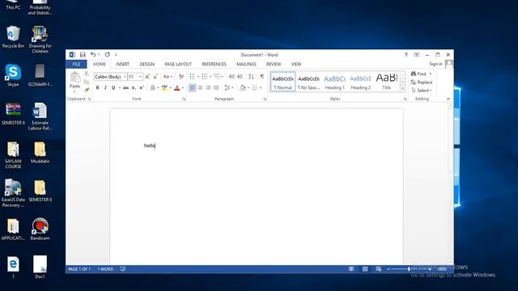The height and width of the screenshot is (291, 518).
Task: Toggle show/hide paragraph marks
Action: click(262, 77)
